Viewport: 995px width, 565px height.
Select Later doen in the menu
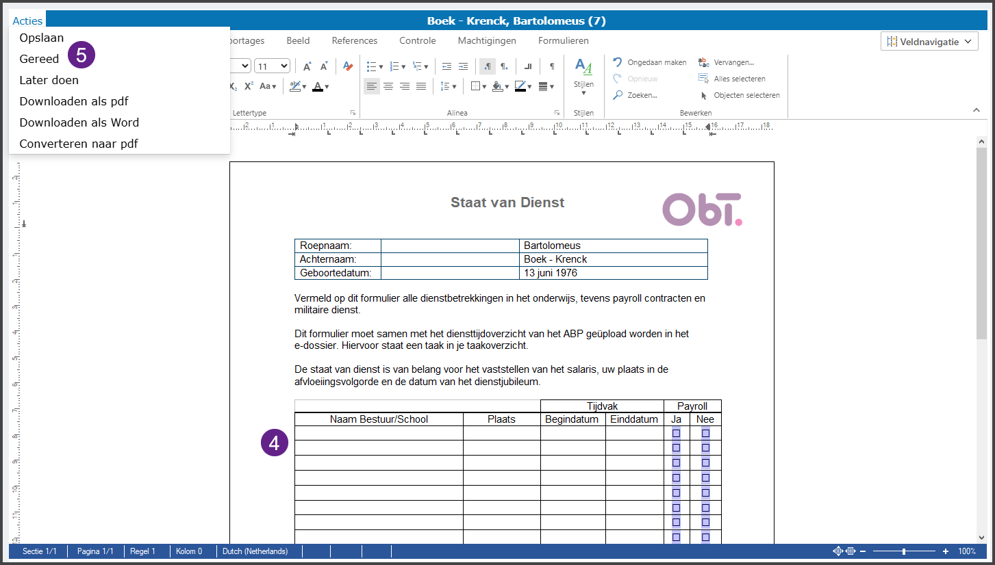(x=49, y=80)
